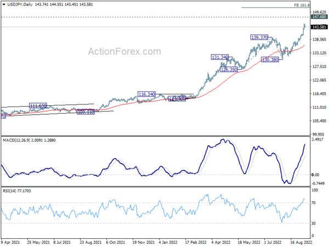This screenshot has width=329, height=247.
Task: Click the 116.340 price label
Action: pos(146,94)
